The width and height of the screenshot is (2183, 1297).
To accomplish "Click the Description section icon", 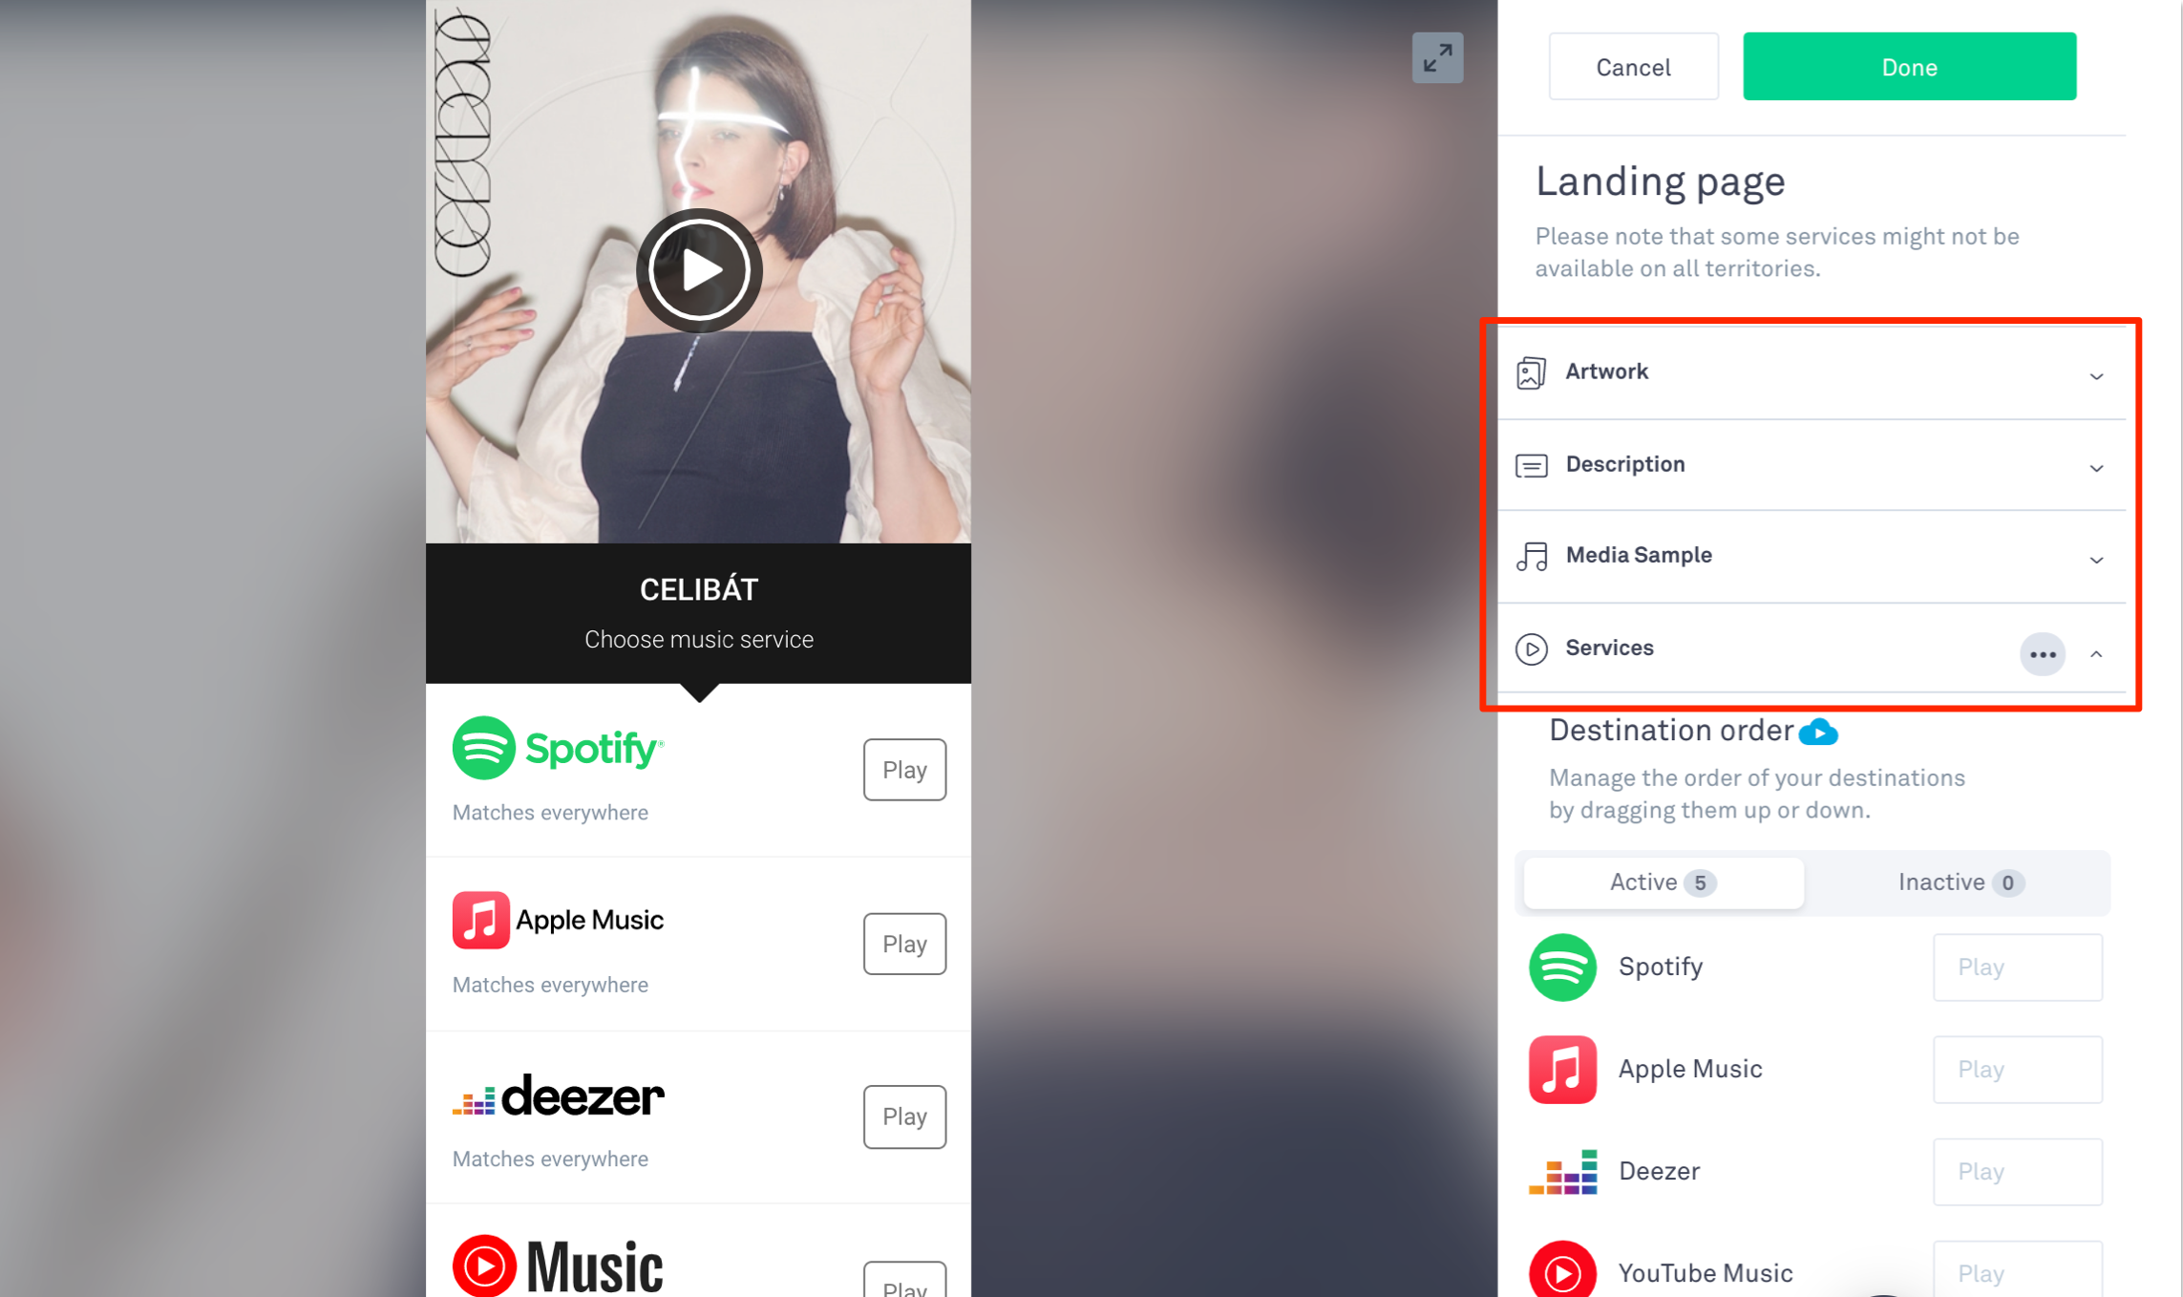I will (x=1532, y=465).
